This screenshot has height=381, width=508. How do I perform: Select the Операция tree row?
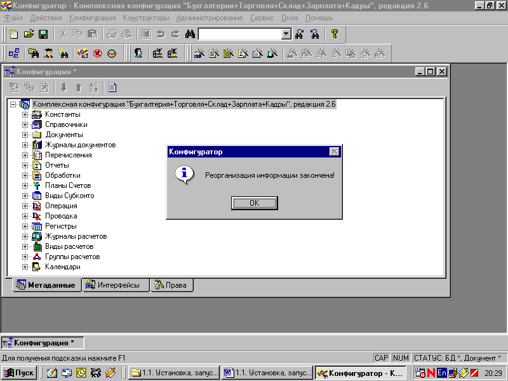point(61,206)
